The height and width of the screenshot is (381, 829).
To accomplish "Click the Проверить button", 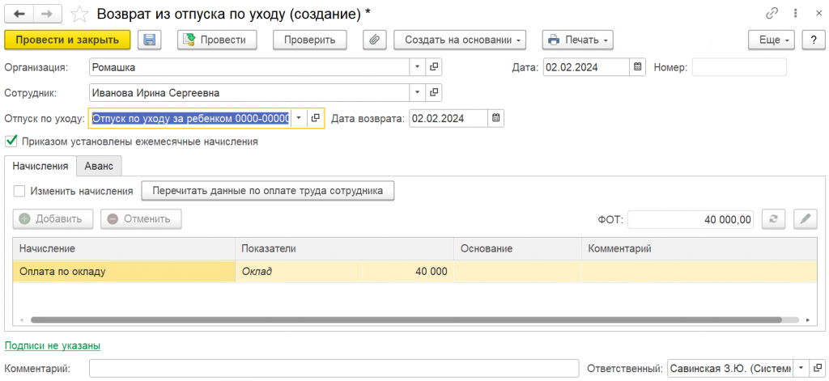I will (310, 40).
